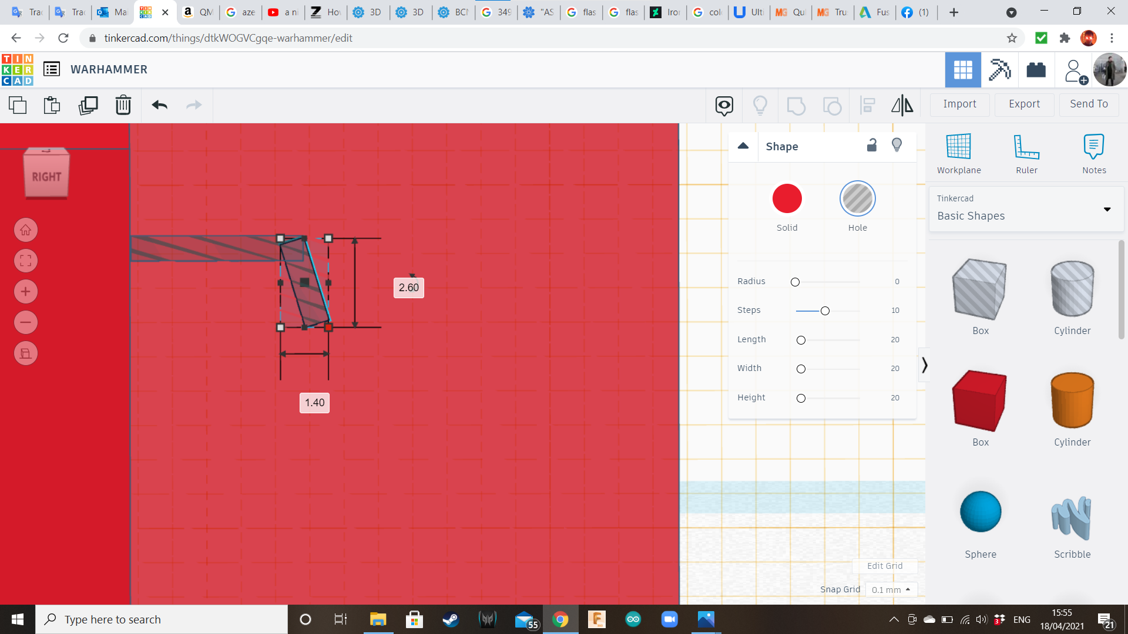Open the Mirror tool
Screen dimensions: 1128x634
[902, 105]
